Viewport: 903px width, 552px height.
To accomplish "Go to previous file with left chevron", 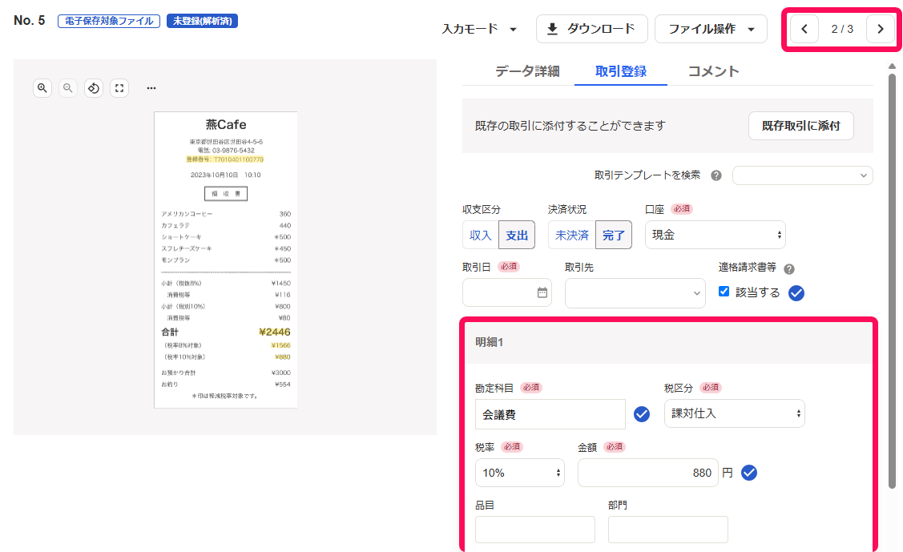I will click(x=804, y=29).
